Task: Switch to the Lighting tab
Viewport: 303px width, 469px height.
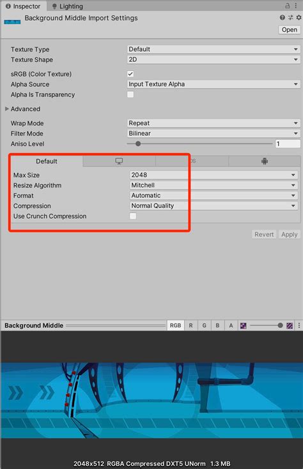Action: [67, 6]
